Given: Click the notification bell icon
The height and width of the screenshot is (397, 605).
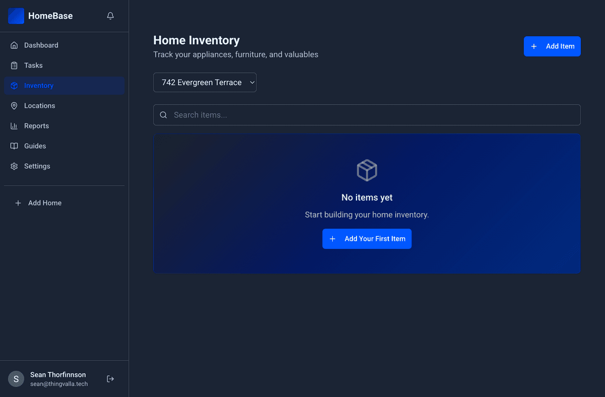Looking at the screenshot, I should tap(110, 16).
